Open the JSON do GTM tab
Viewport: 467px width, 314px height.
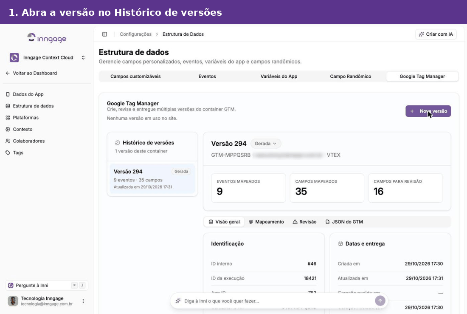344,222
